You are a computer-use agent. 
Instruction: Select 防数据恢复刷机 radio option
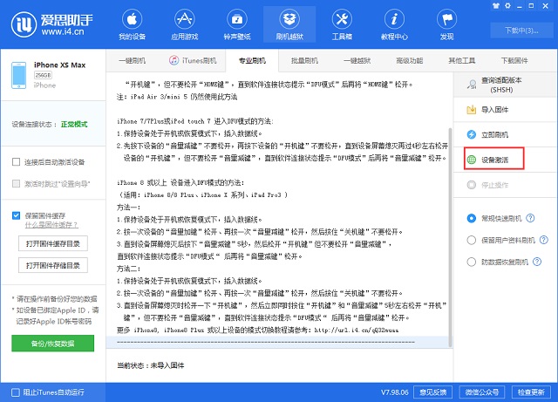471,262
